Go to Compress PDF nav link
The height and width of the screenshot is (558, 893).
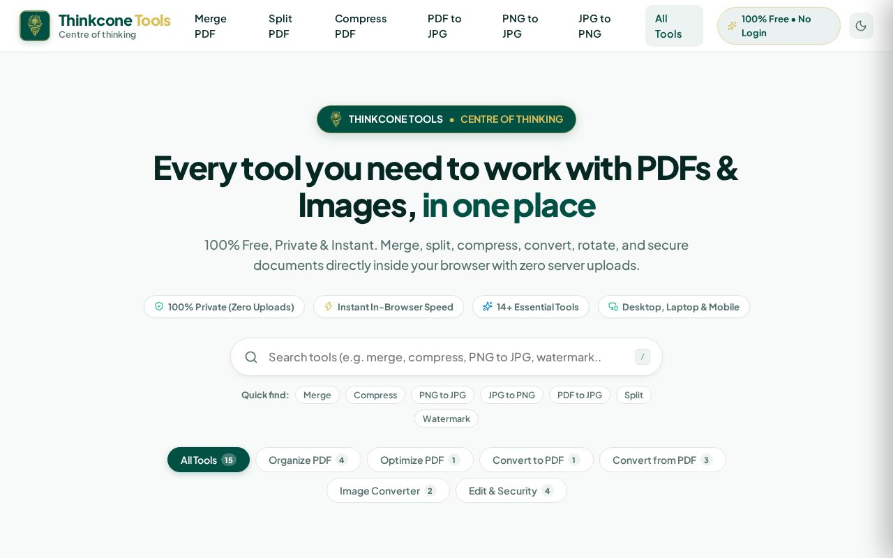coord(361,26)
